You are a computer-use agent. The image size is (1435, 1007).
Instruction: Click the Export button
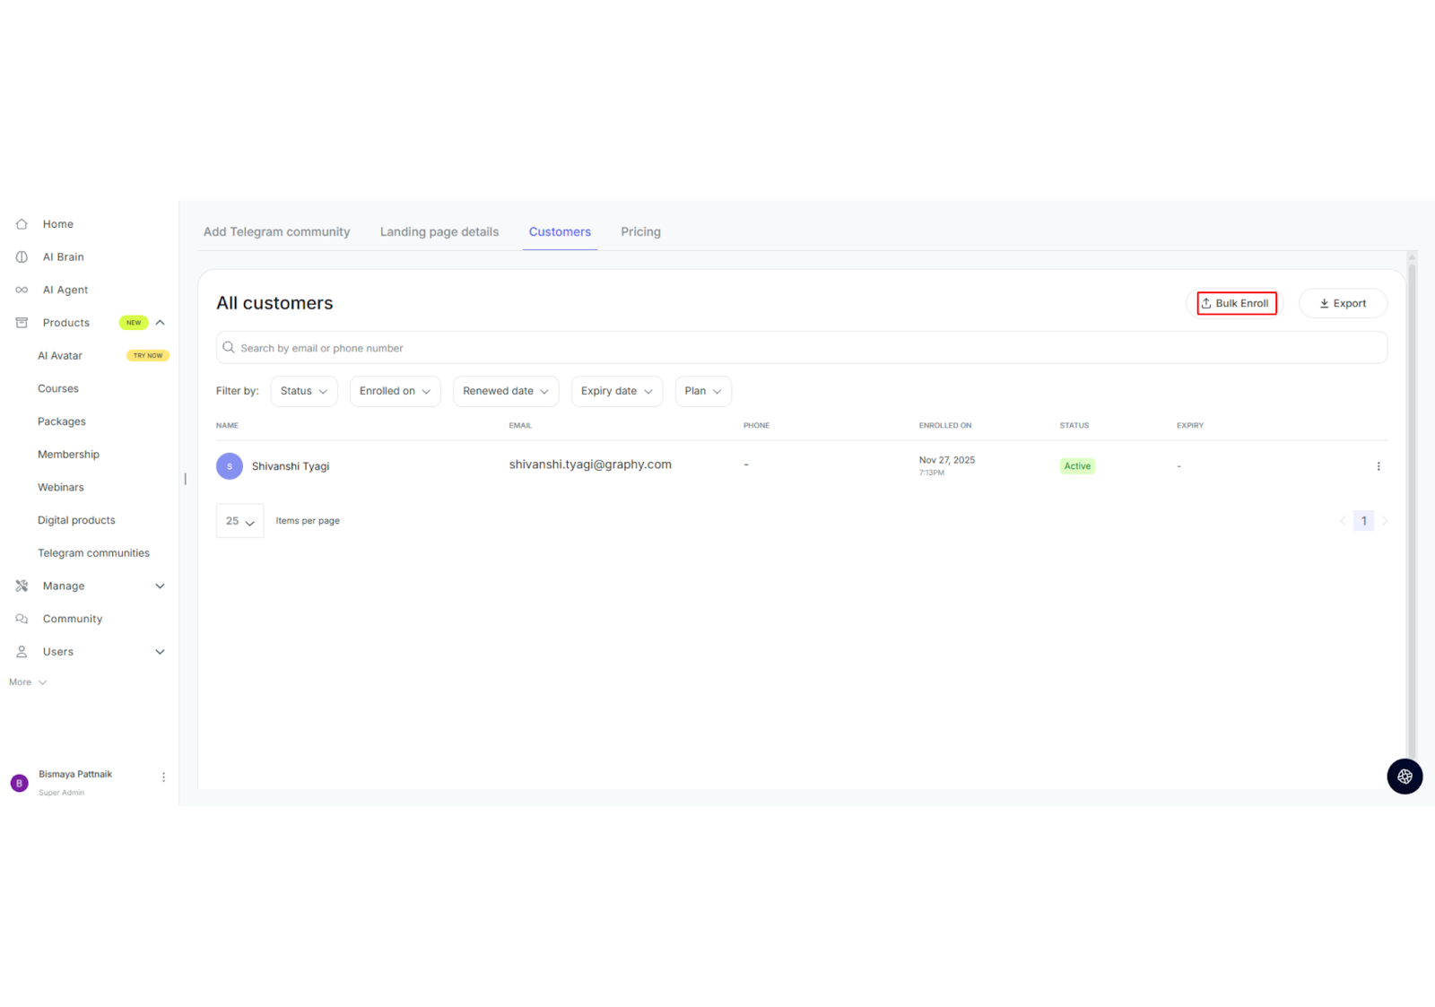(x=1343, y=304)
